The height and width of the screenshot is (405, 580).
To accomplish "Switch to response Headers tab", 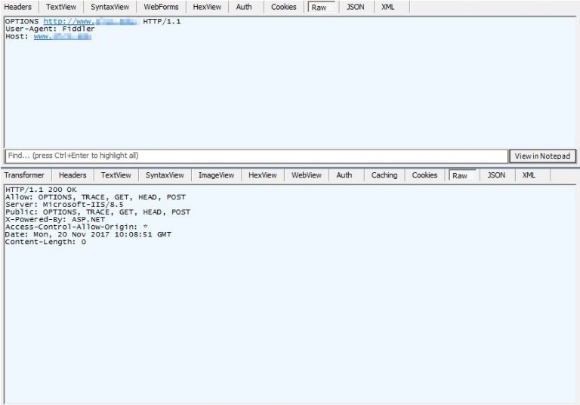I will click(x=72, y=175).
